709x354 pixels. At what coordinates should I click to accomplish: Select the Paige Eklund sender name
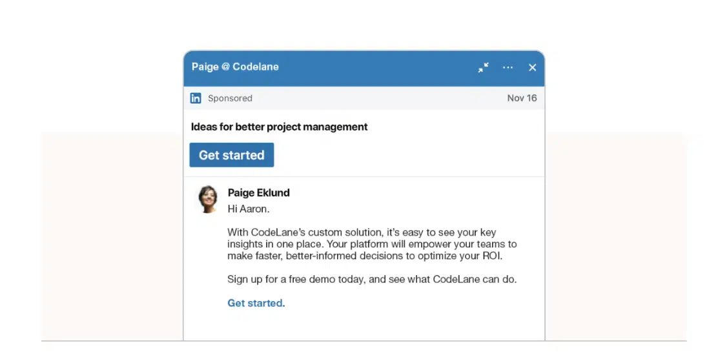click(259, 193)
